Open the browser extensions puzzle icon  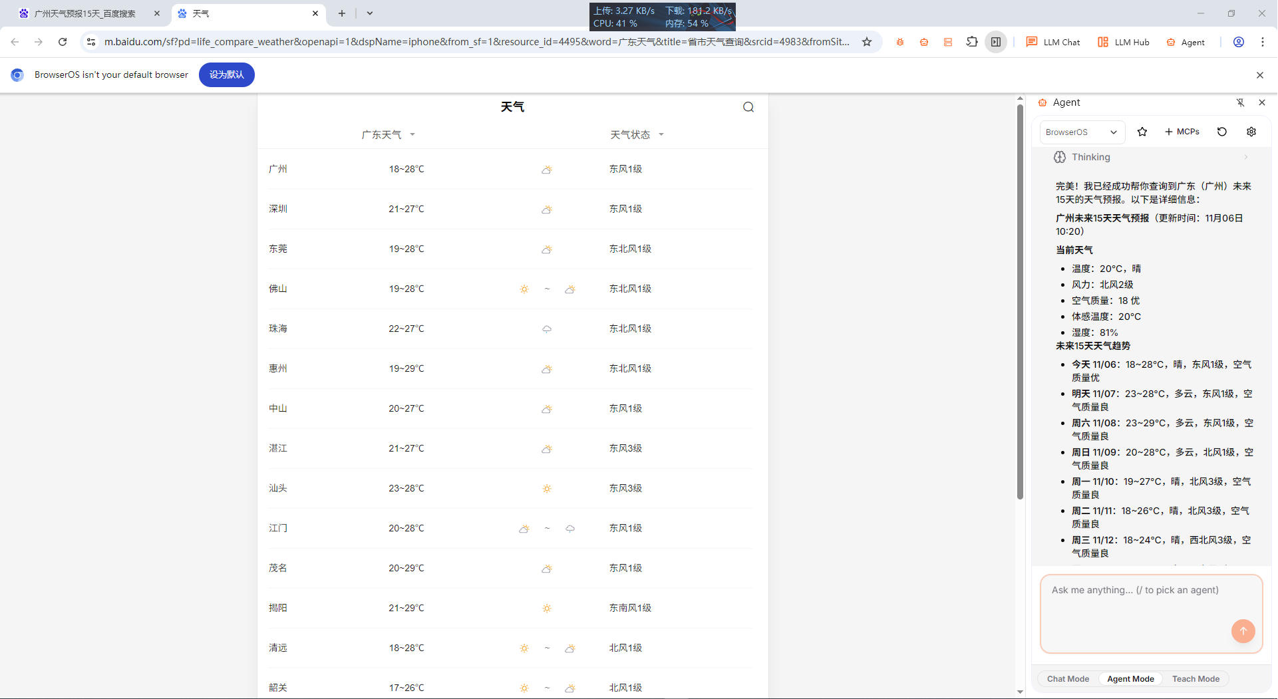(972, 42)
